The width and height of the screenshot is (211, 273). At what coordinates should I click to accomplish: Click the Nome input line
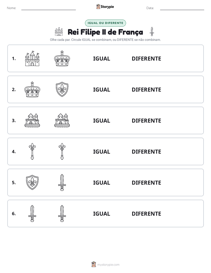[48, 8]
